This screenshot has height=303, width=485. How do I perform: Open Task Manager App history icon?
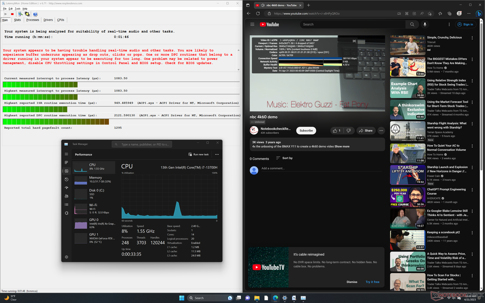tap(66, 179)
